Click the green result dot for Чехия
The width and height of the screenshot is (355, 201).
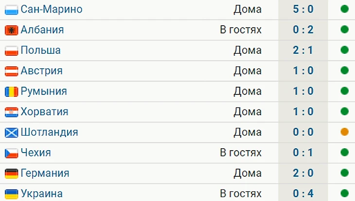(x=345, y=153)
